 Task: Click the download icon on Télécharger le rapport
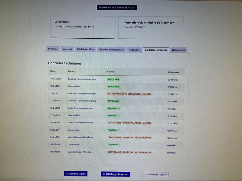[x=104, y=174]
